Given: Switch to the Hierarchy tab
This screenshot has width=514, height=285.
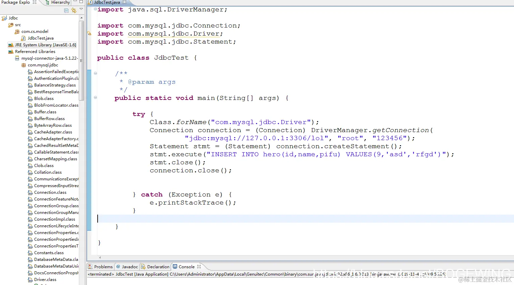Looking at the screenshot, I should [x=57, y=2].
